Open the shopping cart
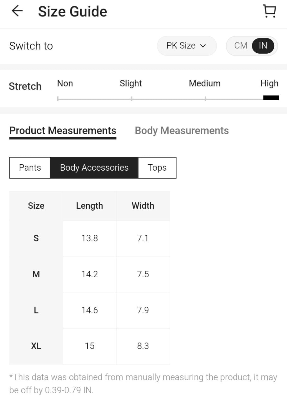The height and width of the screenshot is (406, 287). (x=269, y=11)
